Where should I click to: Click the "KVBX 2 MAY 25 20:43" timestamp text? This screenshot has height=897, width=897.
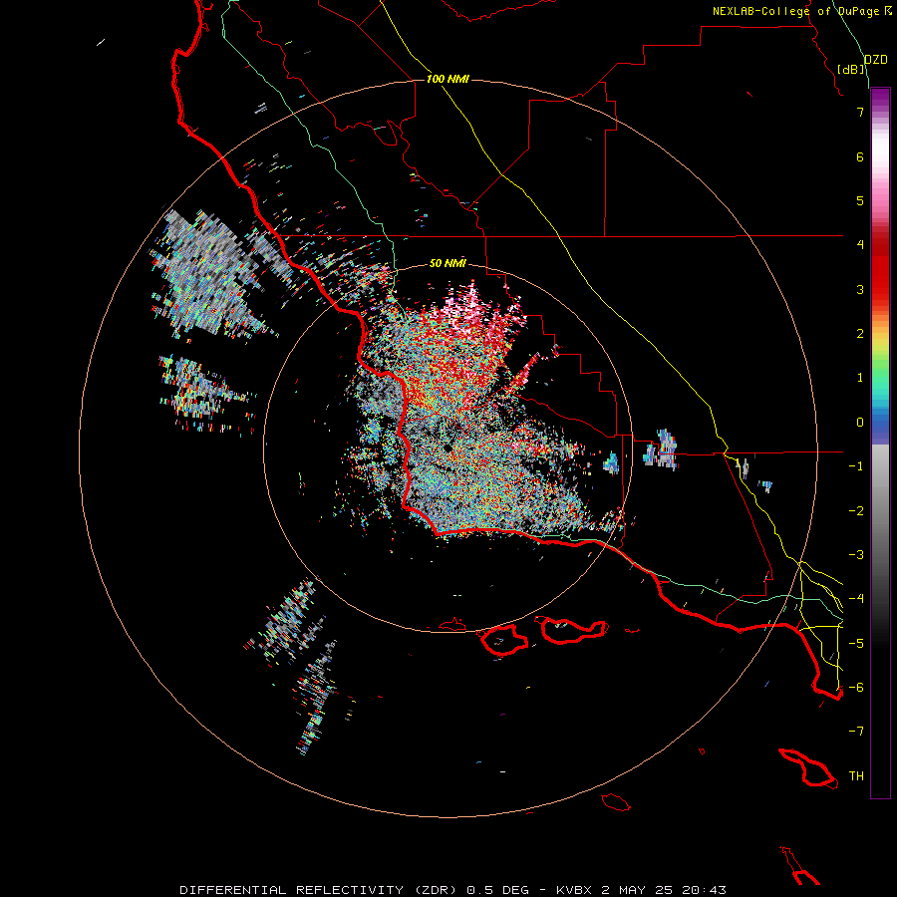(641, 890)
